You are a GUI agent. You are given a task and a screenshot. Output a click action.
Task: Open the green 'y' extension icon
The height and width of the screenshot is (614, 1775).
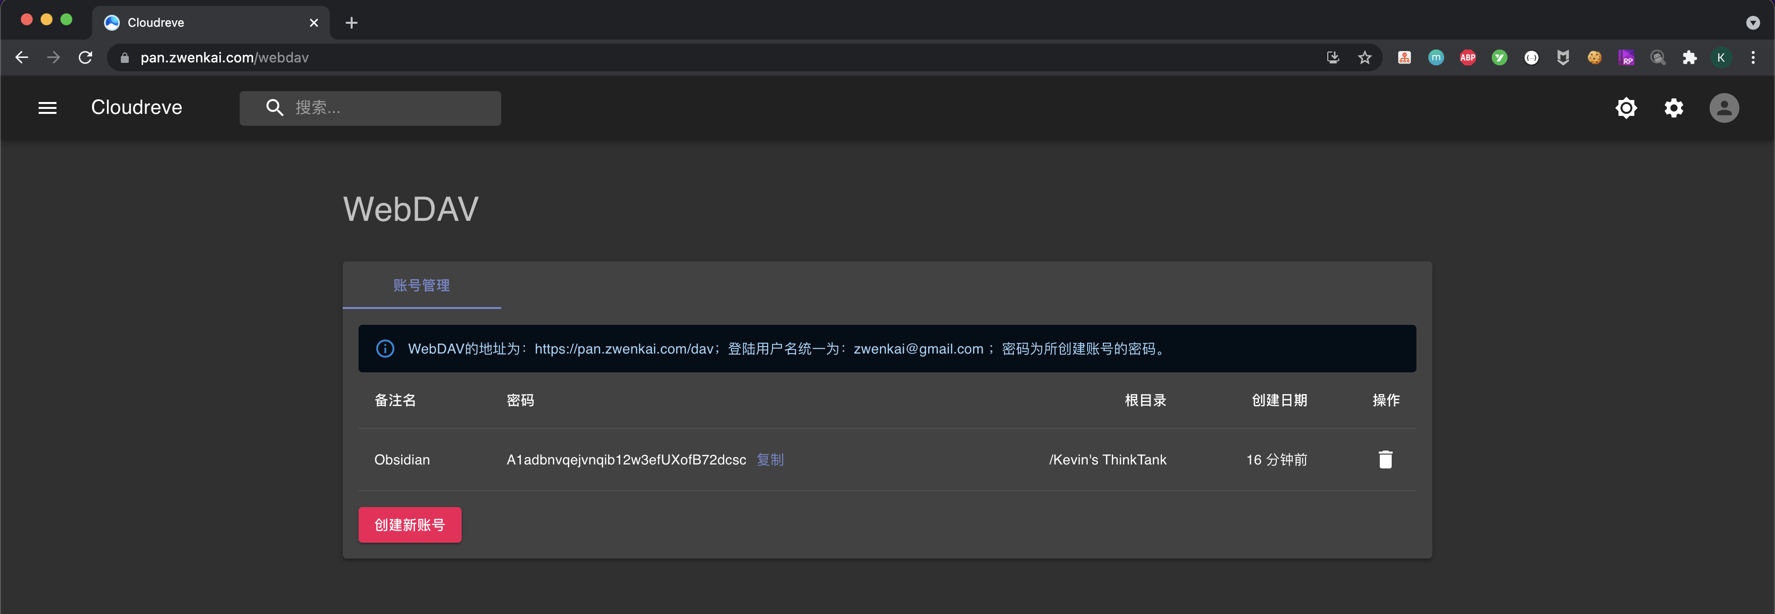click(1499, 58)
